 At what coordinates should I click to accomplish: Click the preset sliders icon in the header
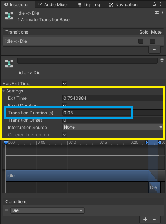[x=157, y=12]
